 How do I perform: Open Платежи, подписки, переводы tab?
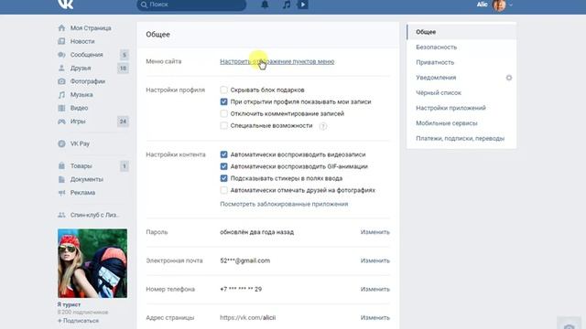(x=461, y=138)
